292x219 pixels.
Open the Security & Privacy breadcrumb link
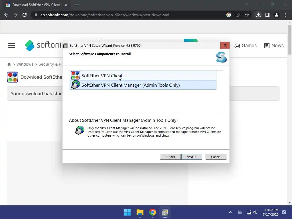pos(50,64)
